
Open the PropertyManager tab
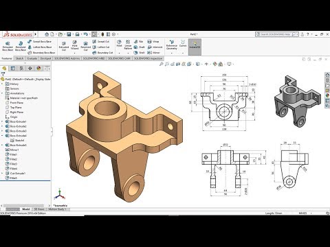click(13, 68)
